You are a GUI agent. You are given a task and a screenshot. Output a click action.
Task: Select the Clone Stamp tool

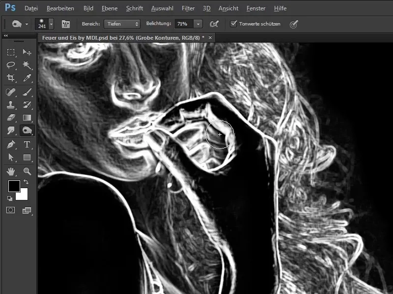point(10,105)
